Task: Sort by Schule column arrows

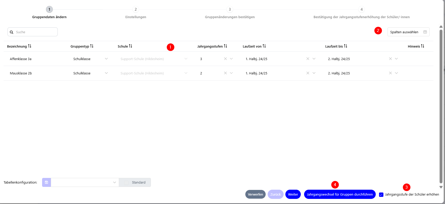Action: (131, 46)
